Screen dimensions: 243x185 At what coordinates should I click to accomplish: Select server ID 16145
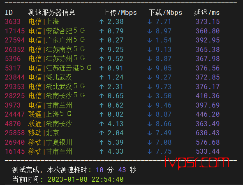[x=15, y=151]
